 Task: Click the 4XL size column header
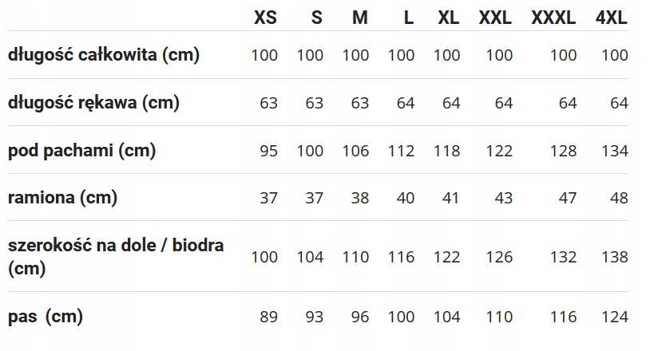tap(612, 17)
